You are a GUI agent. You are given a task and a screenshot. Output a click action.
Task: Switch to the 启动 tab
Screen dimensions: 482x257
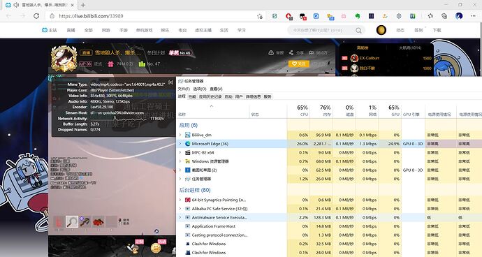228,96
